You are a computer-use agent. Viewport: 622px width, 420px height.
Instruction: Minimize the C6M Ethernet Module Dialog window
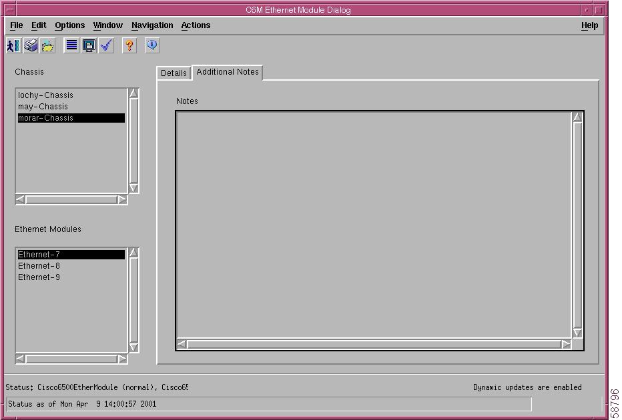[587, 10]
